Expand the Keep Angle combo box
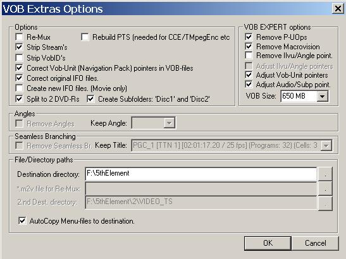Image resolution: width=346 pixels, height=259 pixels. tap(170, 123)
